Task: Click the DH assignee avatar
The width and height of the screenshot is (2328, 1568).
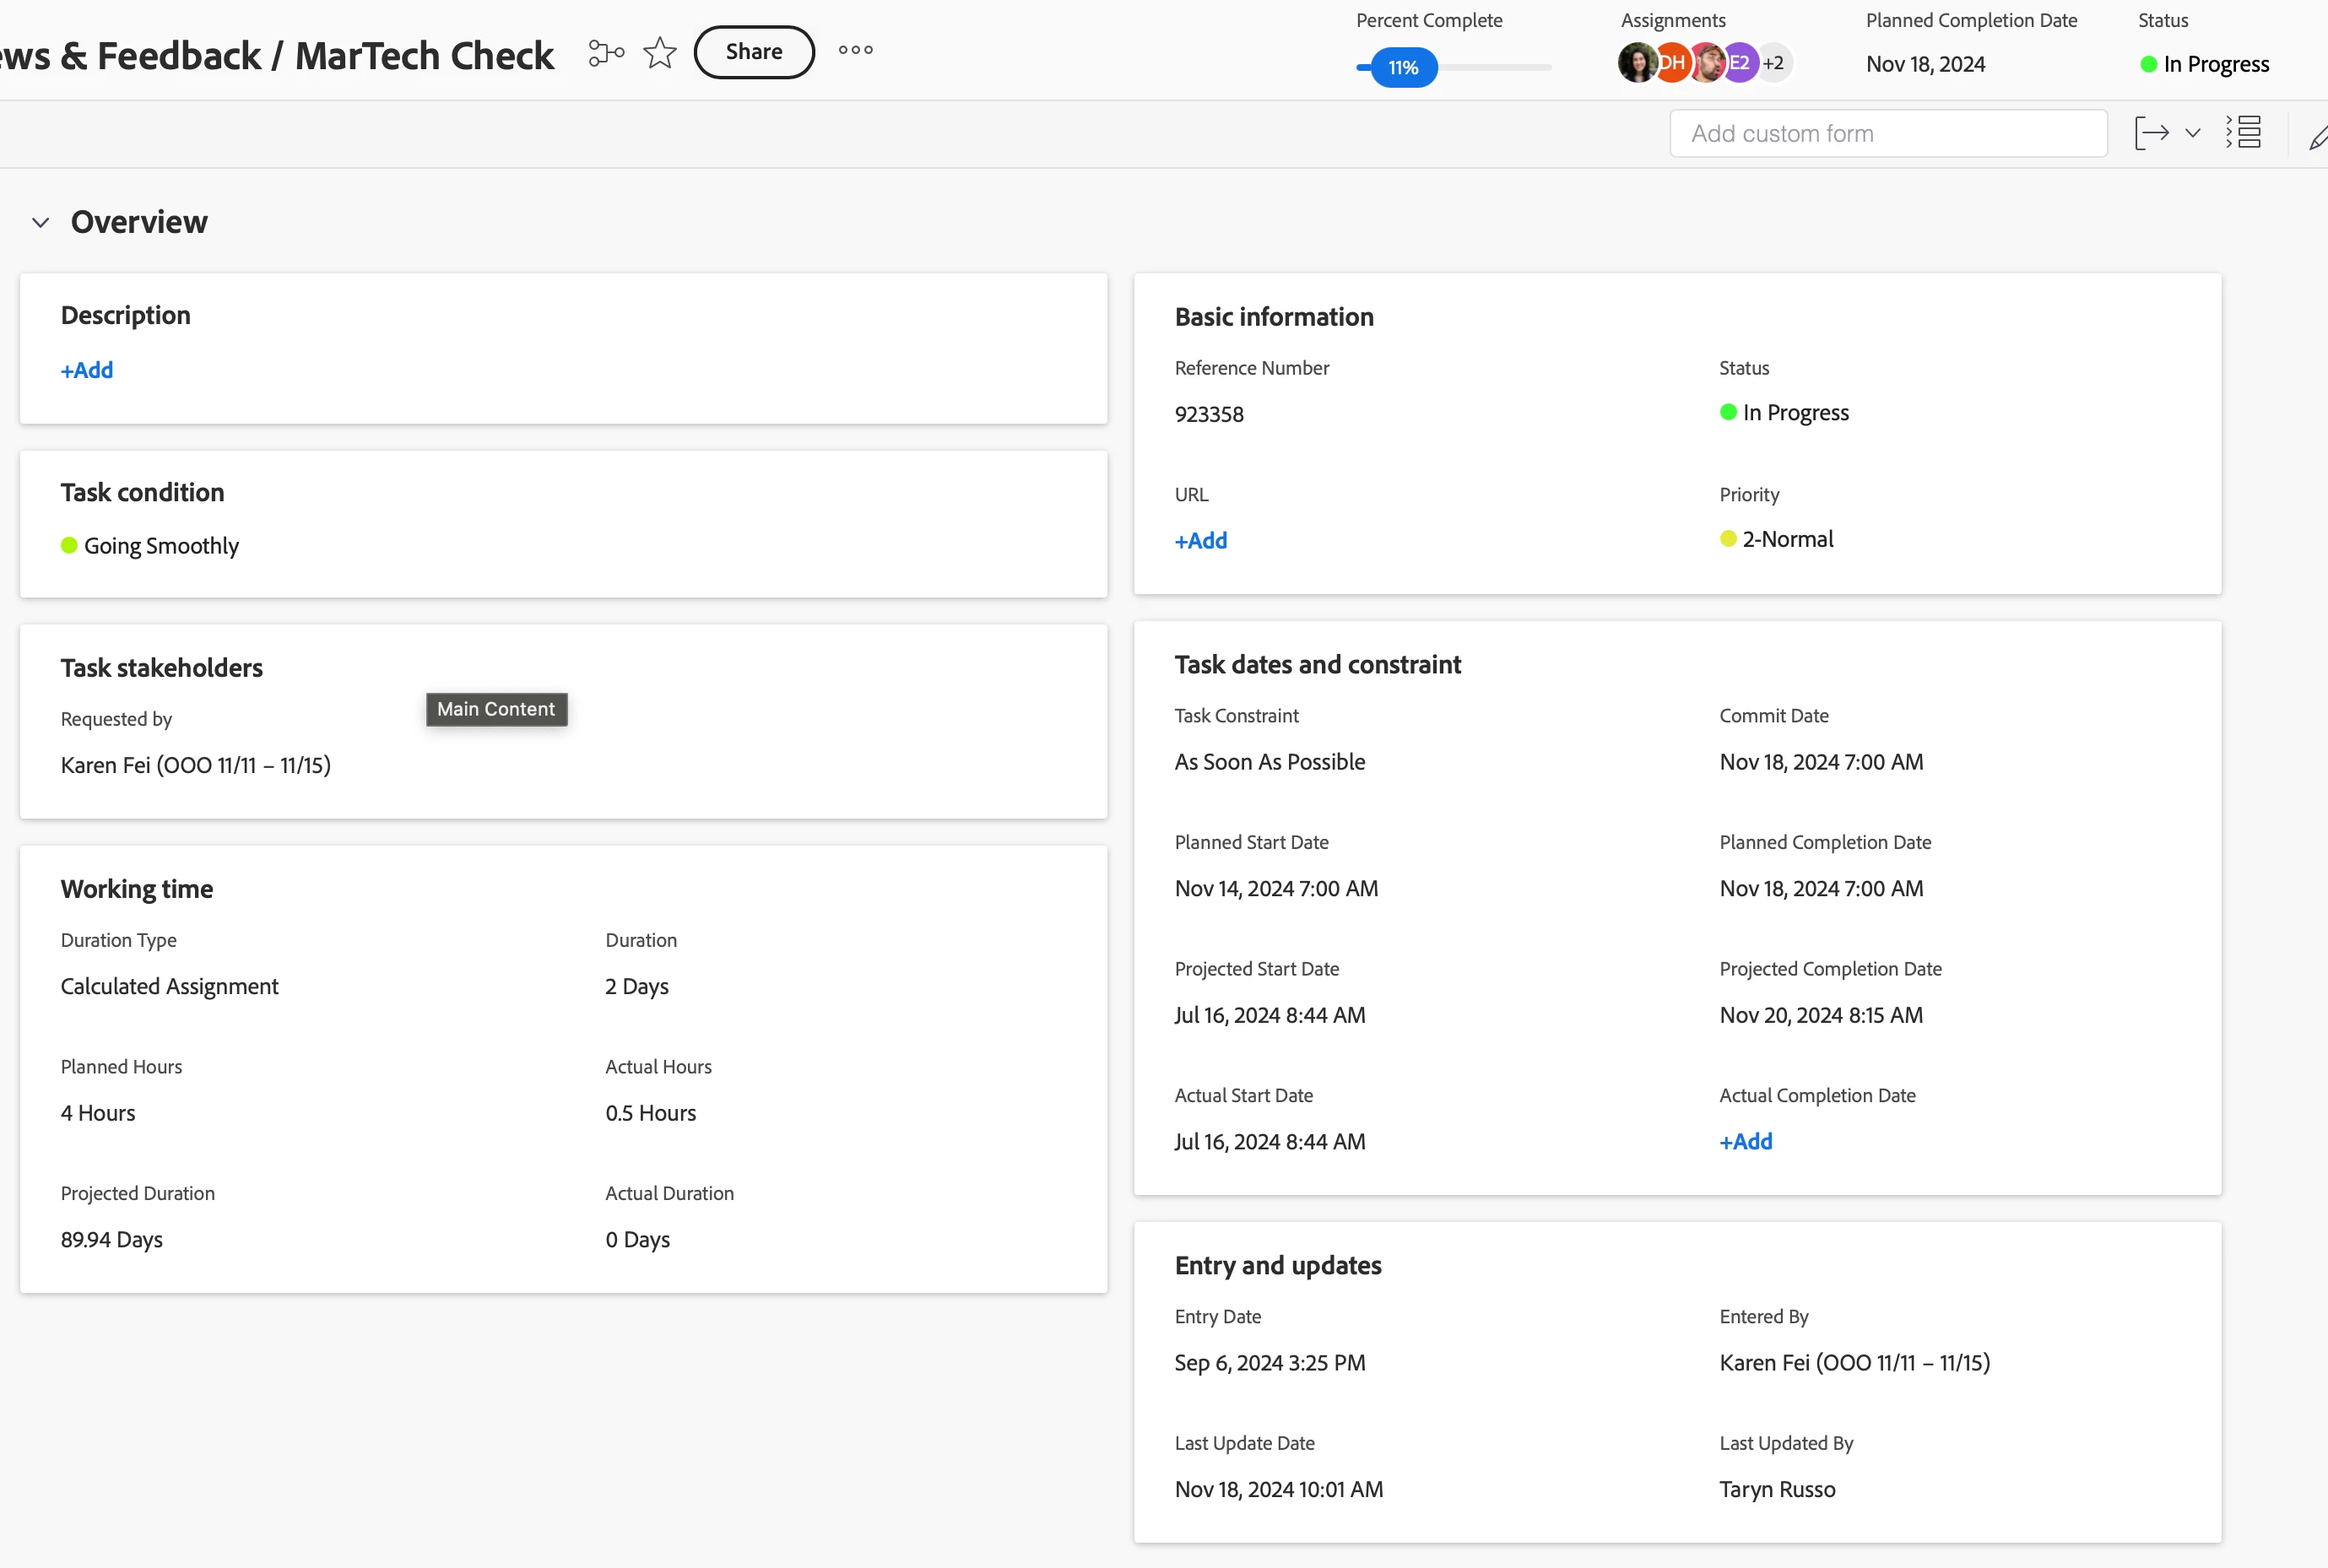Action: tap(1673, 64)
